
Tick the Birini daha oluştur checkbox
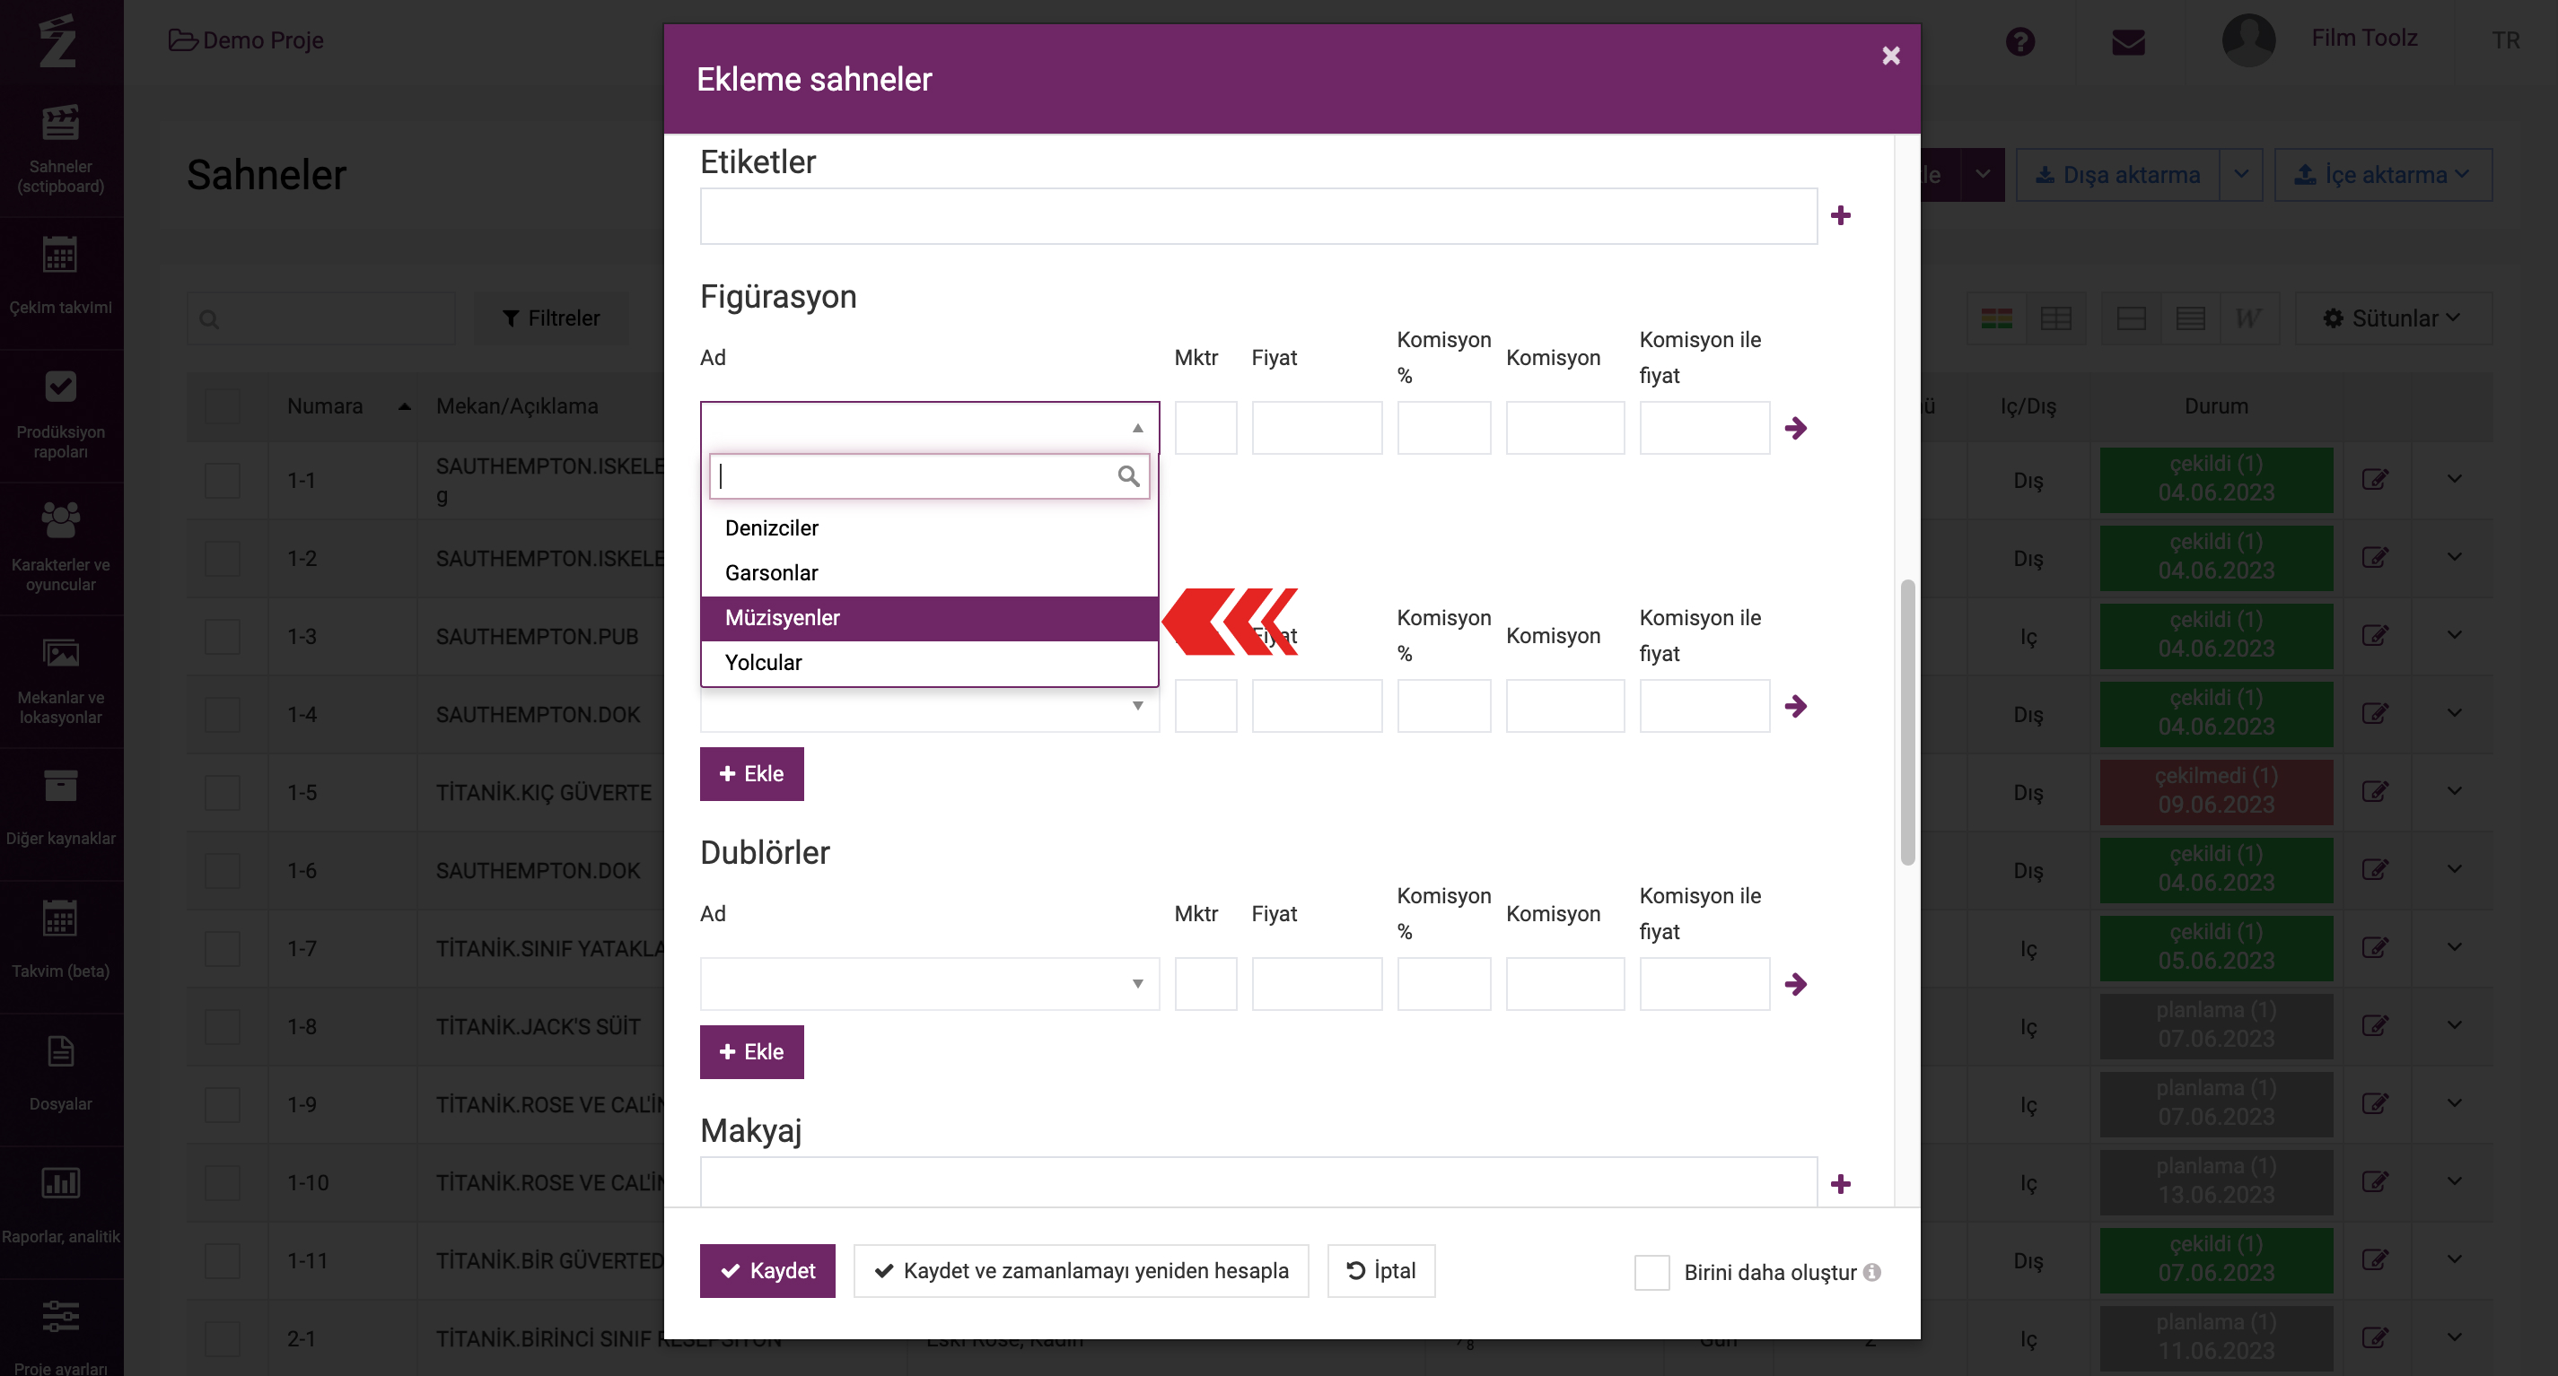1651,1272
